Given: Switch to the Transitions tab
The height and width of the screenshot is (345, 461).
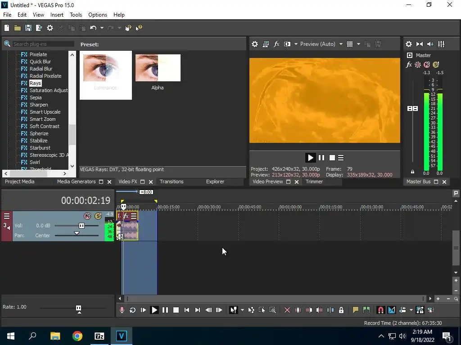Looking at the screenshot, I should point(172,181).
